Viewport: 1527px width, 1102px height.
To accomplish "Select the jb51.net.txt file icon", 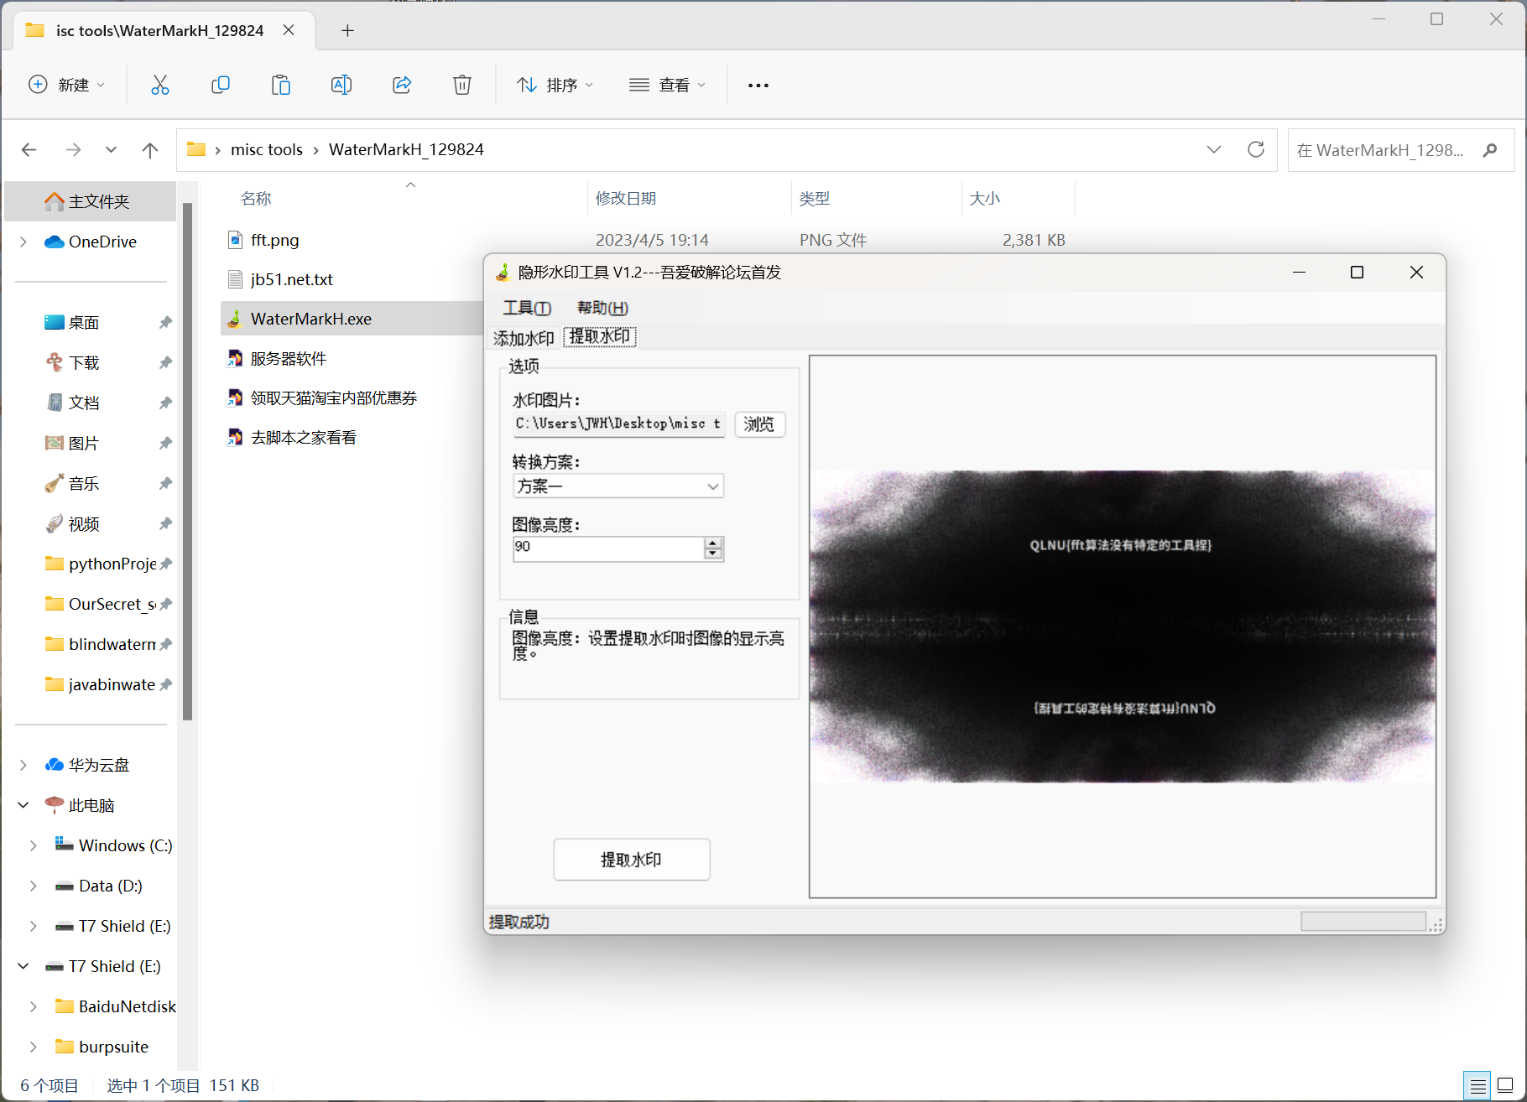I will click(236, 279).
